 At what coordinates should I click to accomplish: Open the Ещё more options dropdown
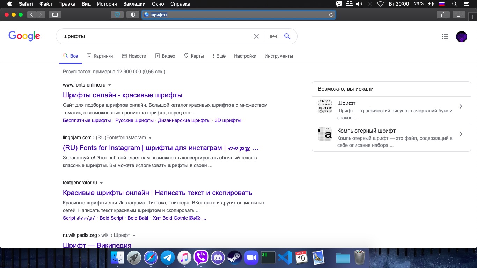219,56
